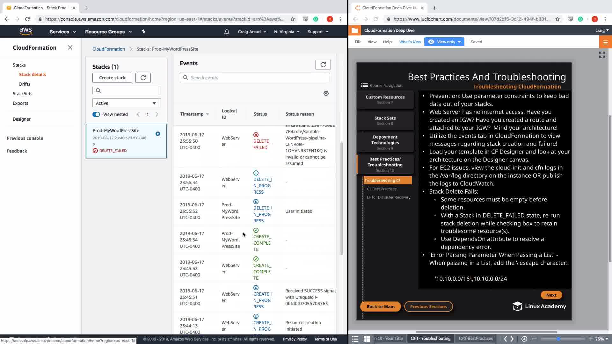
Task: Click the Create stack button
Action: [112, 78]
